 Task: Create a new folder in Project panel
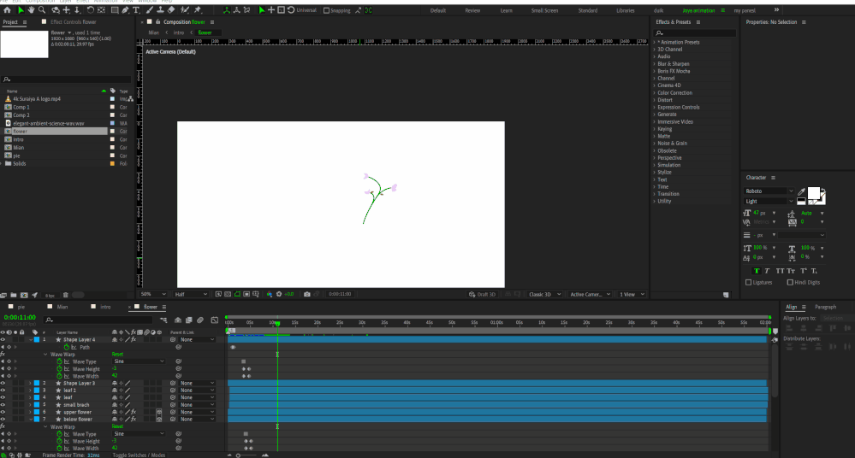pos(13,295)
